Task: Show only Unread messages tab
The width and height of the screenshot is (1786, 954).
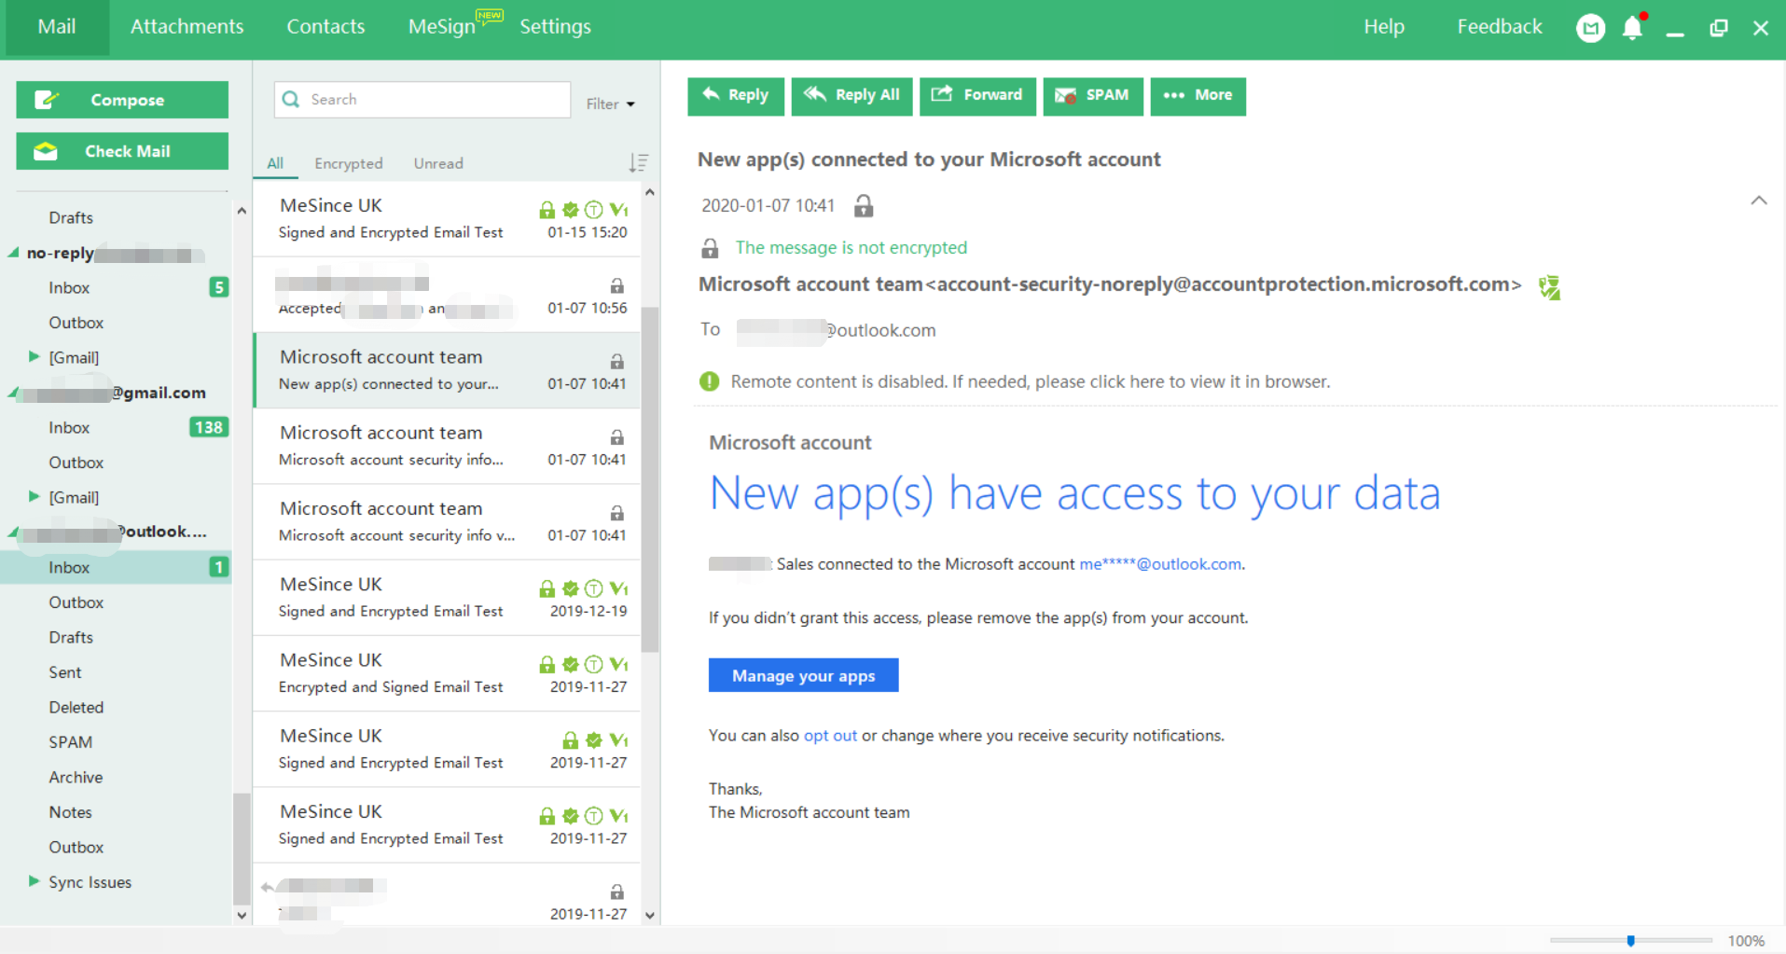Action: click(x=438, y=163)
